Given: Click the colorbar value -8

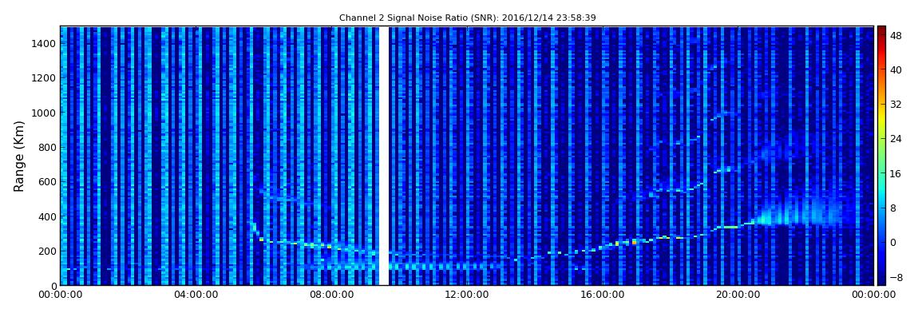Looking at the screenshot, I should click(895, 277).
